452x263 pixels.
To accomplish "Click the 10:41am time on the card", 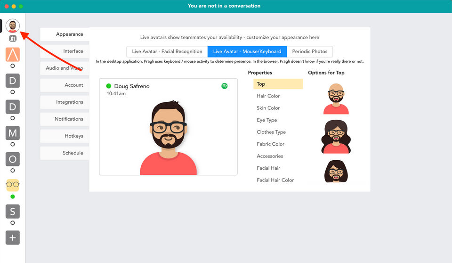I will pos(116,93).
